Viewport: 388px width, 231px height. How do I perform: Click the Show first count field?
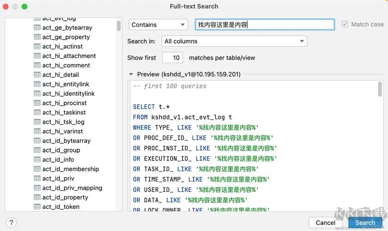(172, 58)
